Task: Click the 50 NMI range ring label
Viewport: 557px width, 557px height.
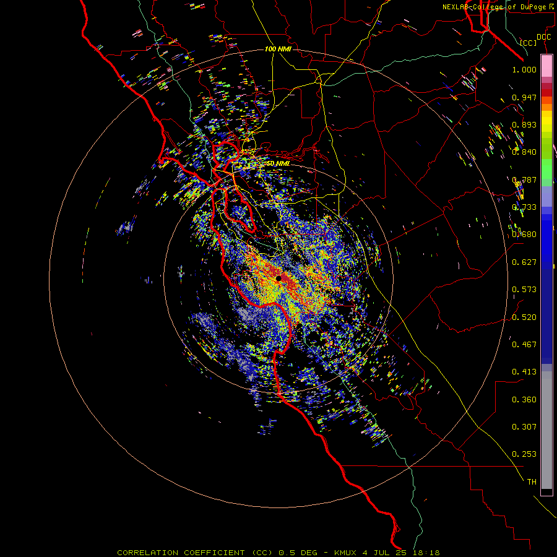Action: pyautogui.click(x=278, y=163)
